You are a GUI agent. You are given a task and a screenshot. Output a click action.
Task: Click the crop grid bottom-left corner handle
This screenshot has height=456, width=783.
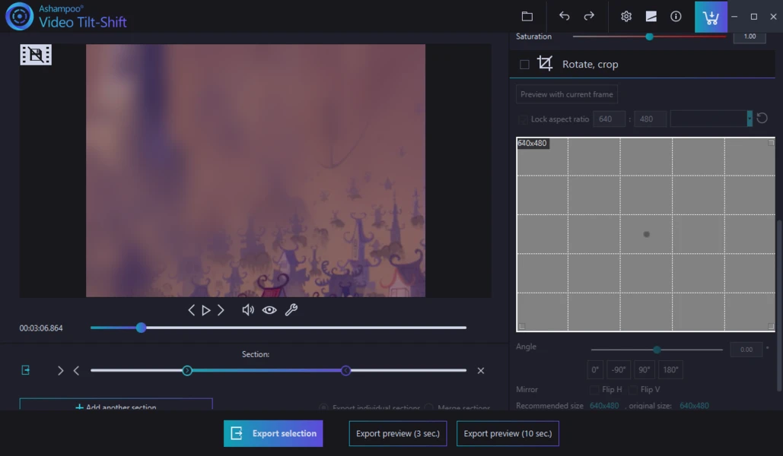coord(522,326)
